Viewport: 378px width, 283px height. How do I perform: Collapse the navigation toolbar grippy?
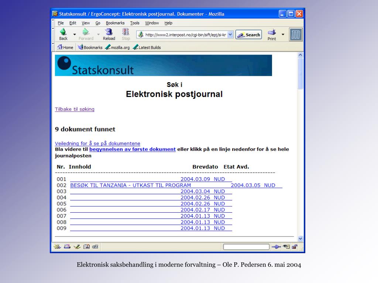[x=53, y=35]
